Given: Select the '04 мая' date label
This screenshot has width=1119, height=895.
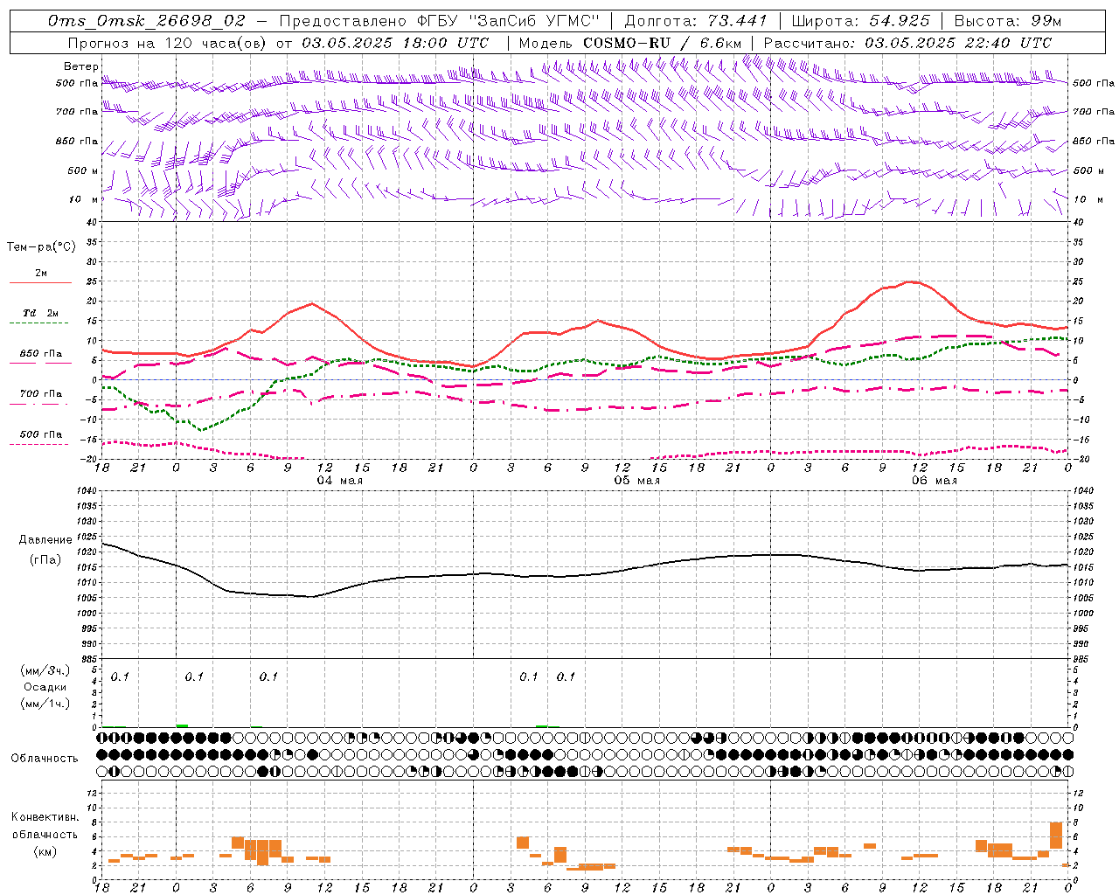Looking at the screenshot, I should tap(339, 481).
